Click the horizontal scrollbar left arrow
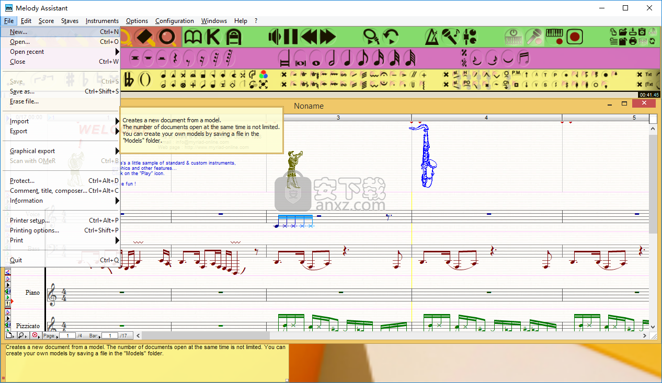 click(138, 335)
